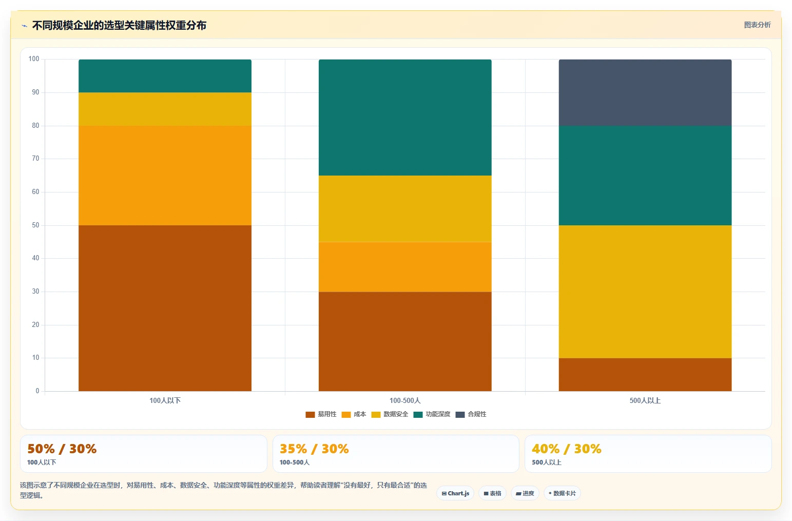The image size is (792, 521).
Task: Click the 进度 tag
Action: point(525,493)
